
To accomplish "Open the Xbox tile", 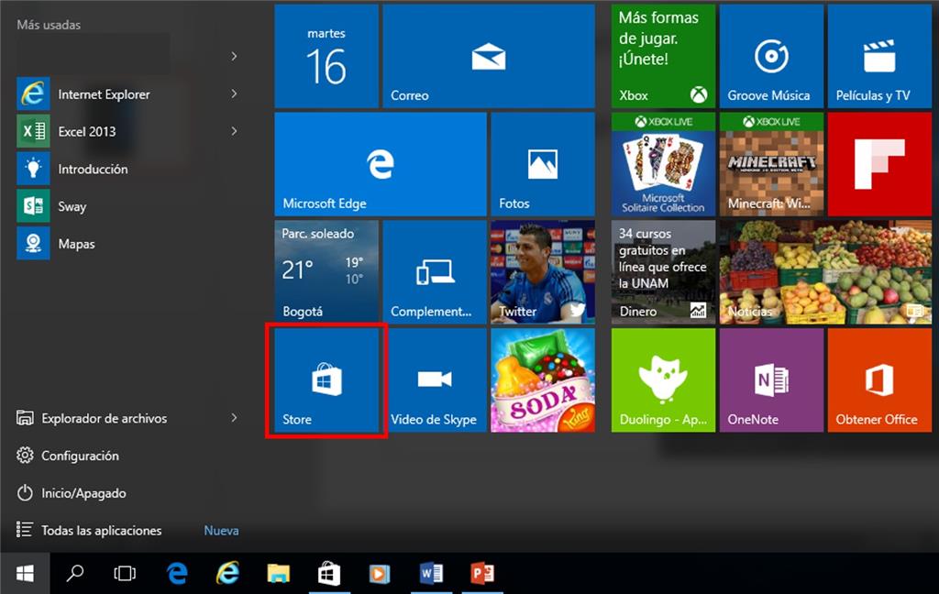I will point(663,56).
